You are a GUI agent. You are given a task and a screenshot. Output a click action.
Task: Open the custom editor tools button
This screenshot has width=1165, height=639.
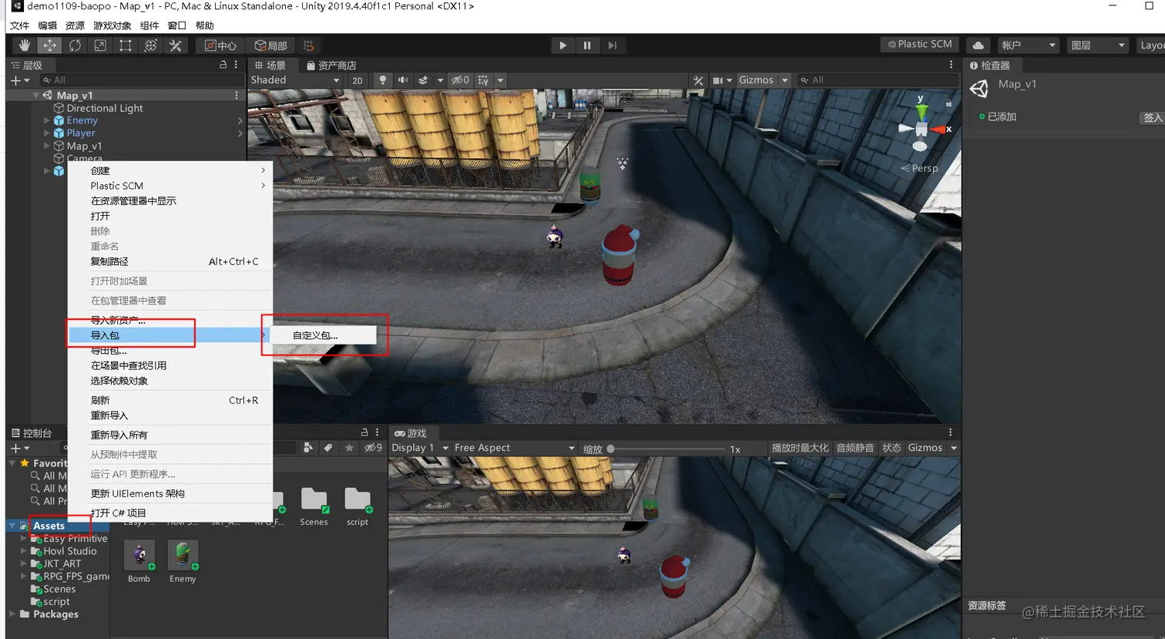click(x=176, y=45)
